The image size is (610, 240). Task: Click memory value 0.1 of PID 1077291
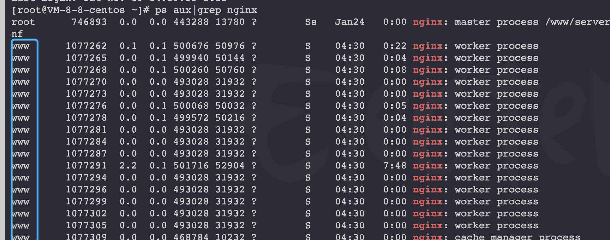158,166
